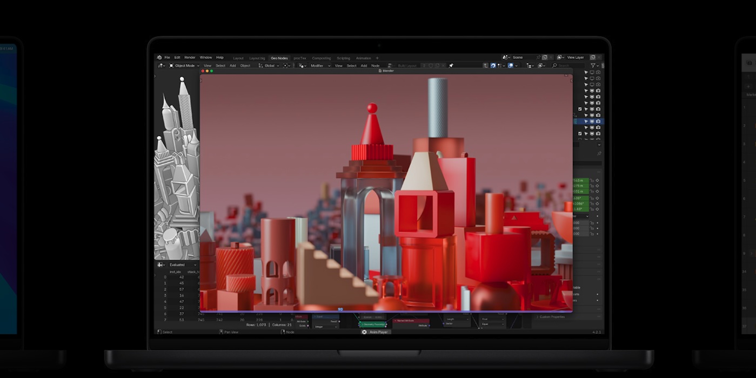
Task: Open the Object Mode dropdown
Action: (x=184, y=65)
